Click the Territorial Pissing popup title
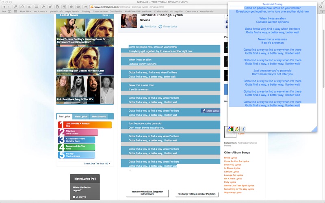 pyautogui.click(x=272, y=4)
